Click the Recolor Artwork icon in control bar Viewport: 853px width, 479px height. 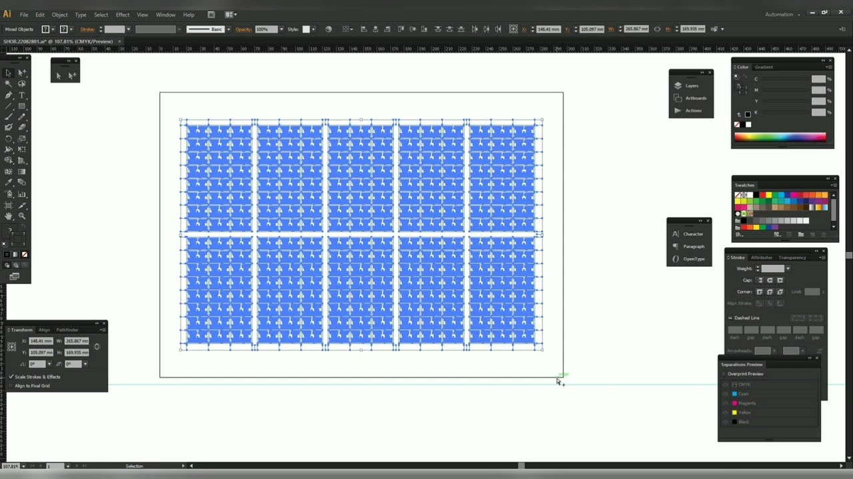pos(329,29)
